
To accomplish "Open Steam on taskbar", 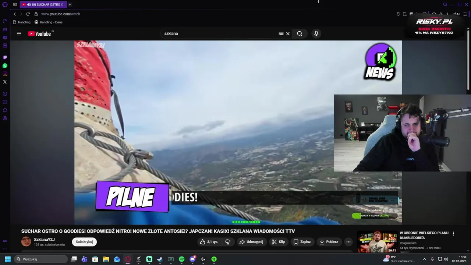I will click(160, 259).
